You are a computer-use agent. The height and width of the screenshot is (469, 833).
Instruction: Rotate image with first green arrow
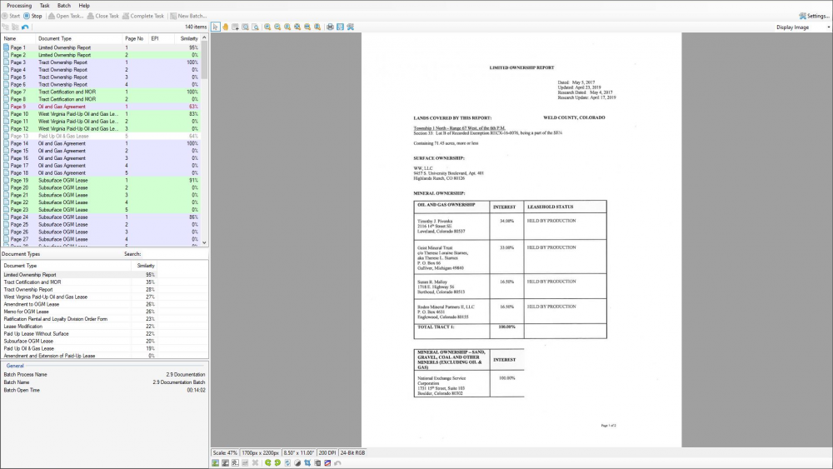click(x=267, y=462)
